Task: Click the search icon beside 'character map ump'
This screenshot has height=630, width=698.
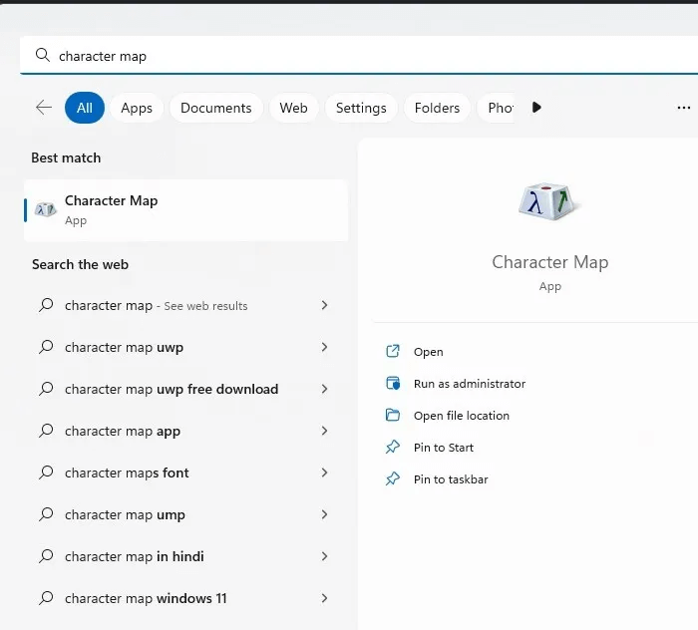Action: point(46,514)
